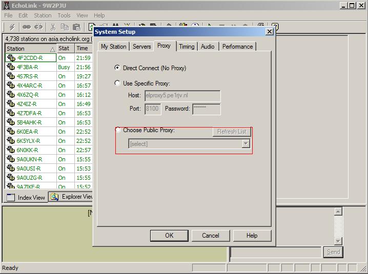Switch to the Audio tab
This screenshot has height=274, width=368.
(208, 47)
